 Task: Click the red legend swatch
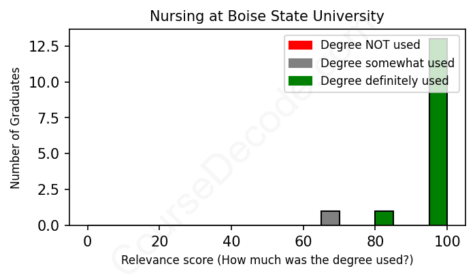tap(300, 45)
